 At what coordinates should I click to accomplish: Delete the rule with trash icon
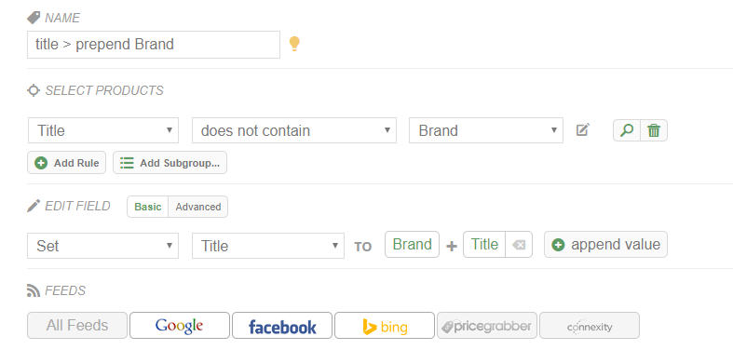(654, 130)
